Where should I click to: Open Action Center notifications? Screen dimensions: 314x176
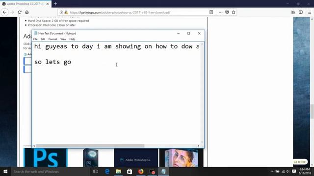pyautogui.click(x=294, y=172)
